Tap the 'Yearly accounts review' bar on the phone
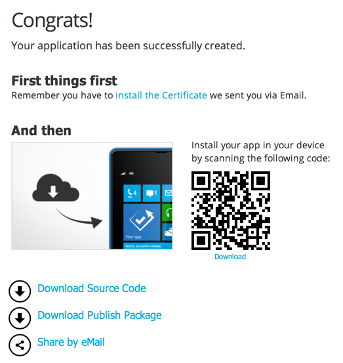 point(148,246)
